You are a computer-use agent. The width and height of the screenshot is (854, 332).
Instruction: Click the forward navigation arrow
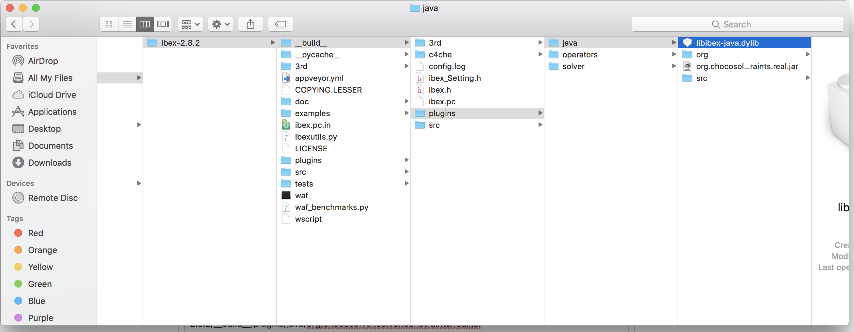point(31,24)
